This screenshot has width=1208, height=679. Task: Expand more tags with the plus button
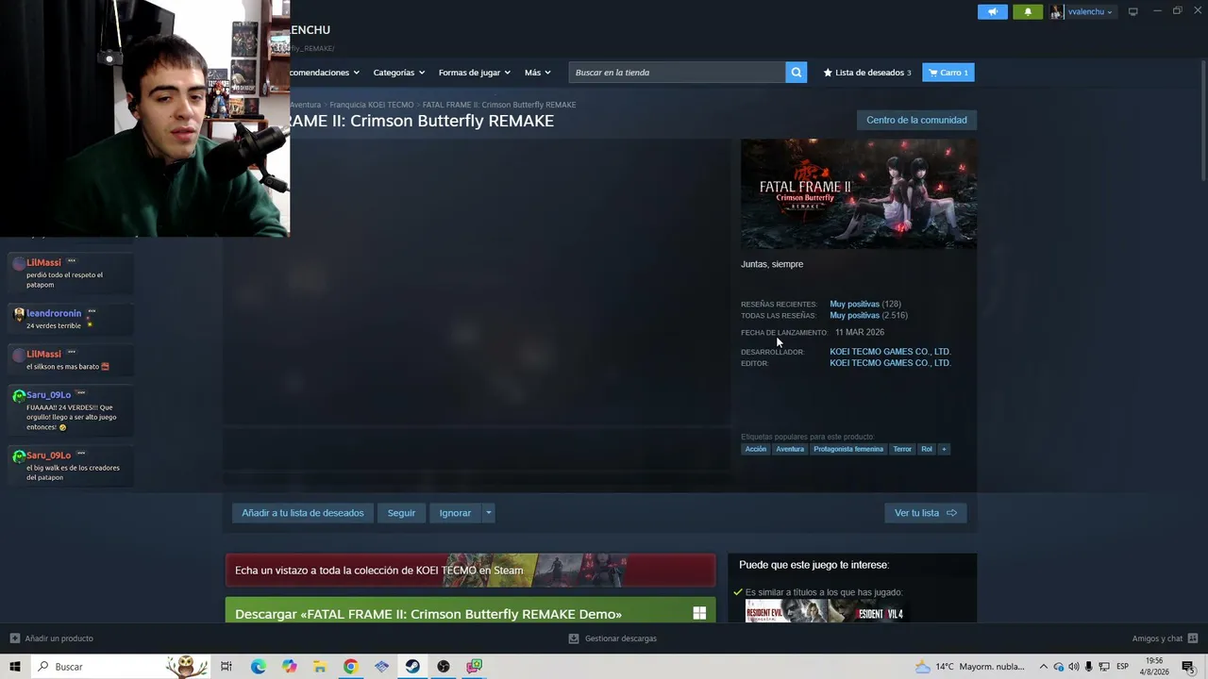(944, 449)
